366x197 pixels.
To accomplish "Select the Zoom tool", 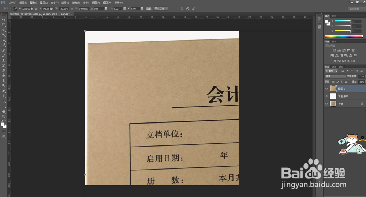I will point(4,116).
